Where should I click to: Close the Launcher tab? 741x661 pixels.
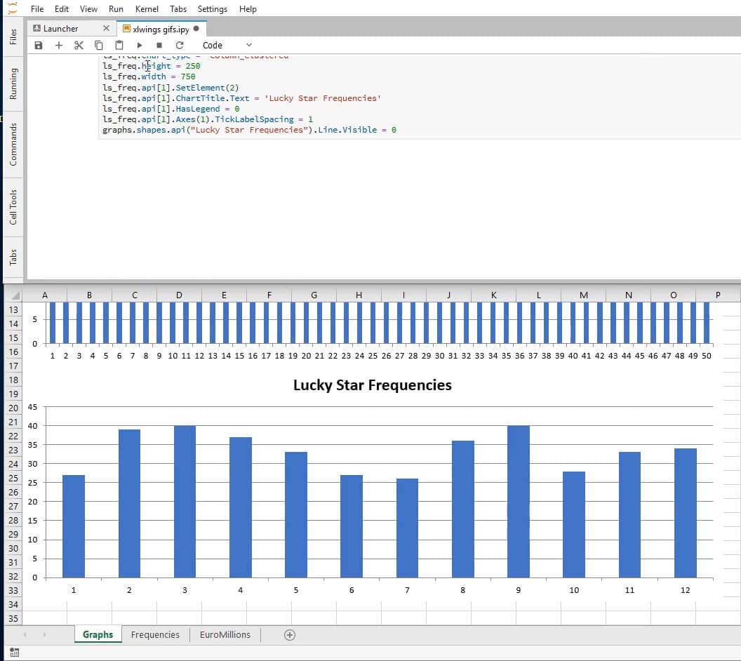pos(106,29)
